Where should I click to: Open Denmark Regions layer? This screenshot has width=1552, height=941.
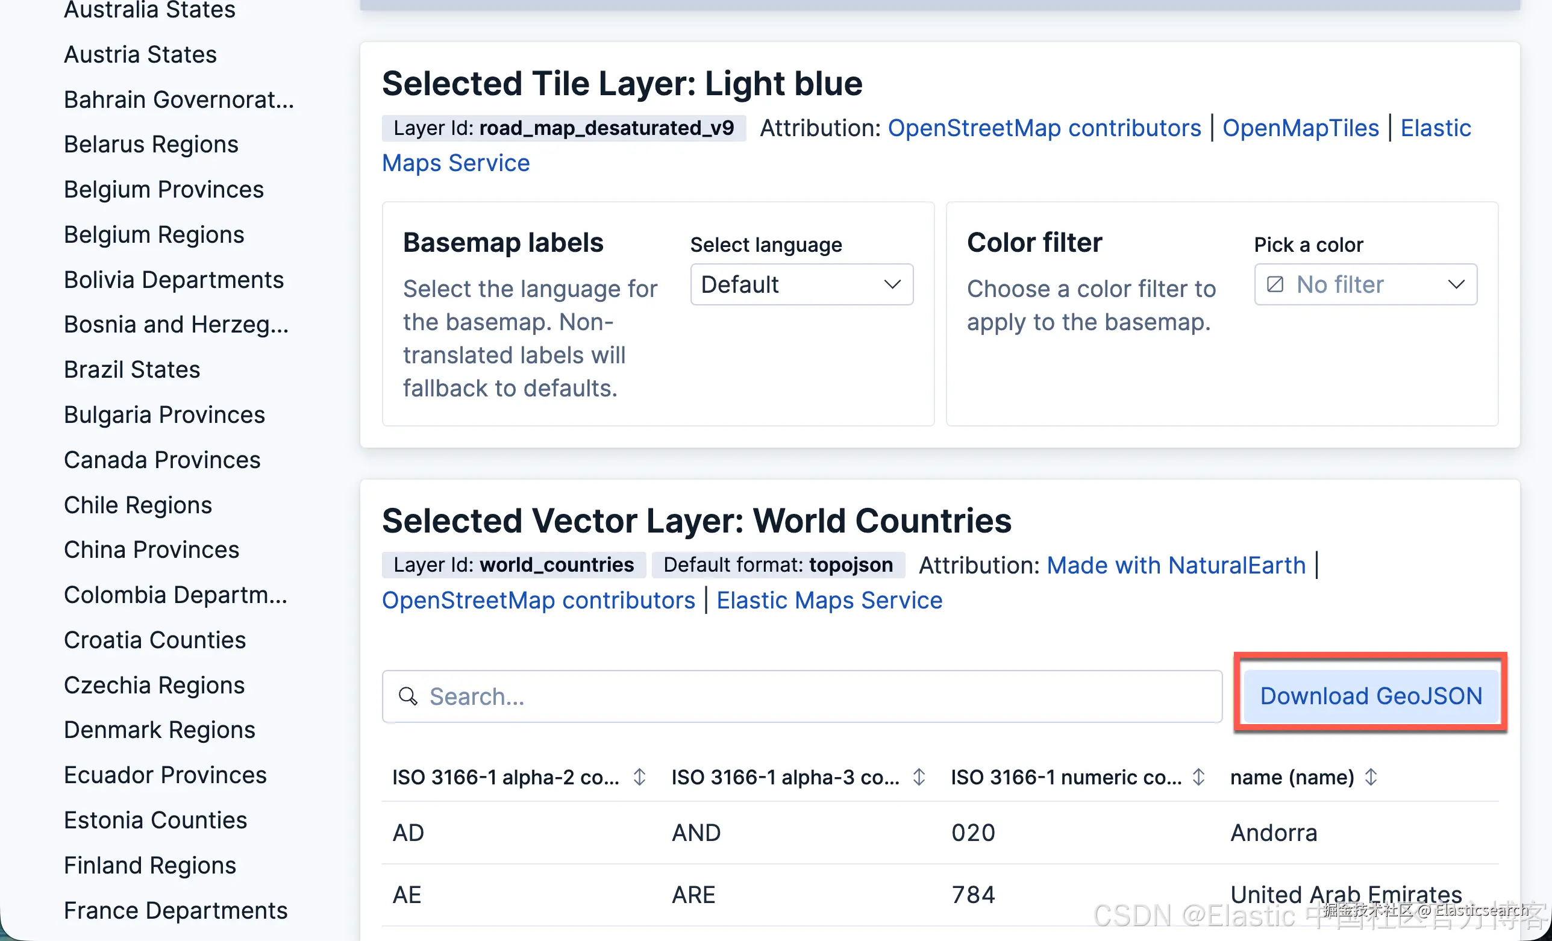pyautogui.click(x=160, y=730)
